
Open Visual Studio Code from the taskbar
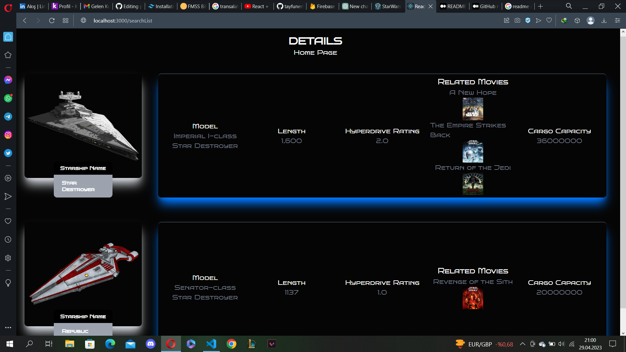click(x=211, y=344)
